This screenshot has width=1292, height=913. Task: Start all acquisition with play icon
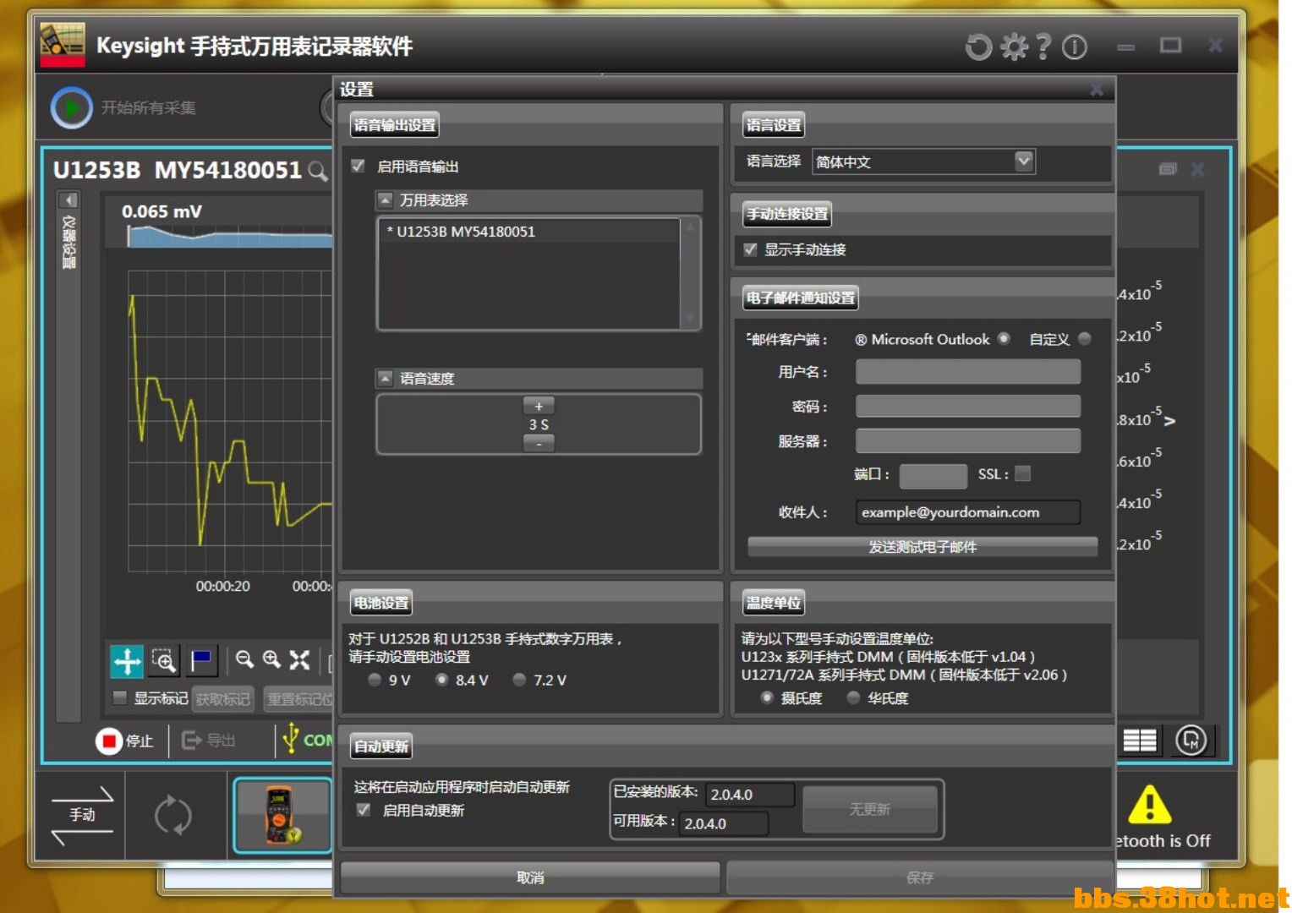click(71, 108)
